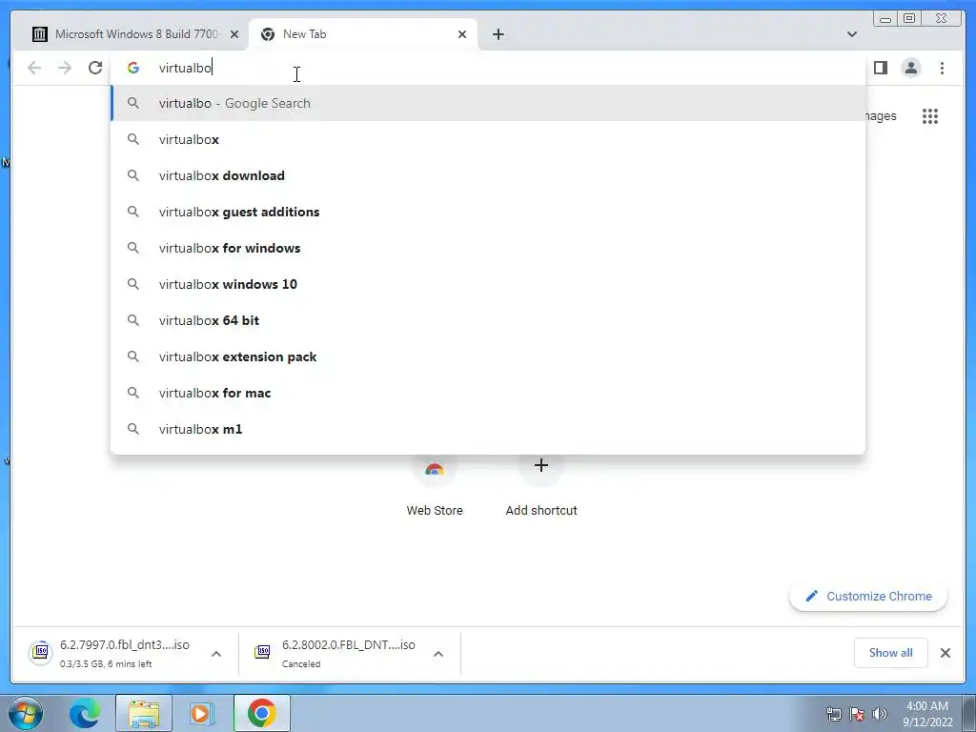Expand options for 6.2.8002.0 canceled download
This screenshot has width=976, height=732.
tap(438, 654)
